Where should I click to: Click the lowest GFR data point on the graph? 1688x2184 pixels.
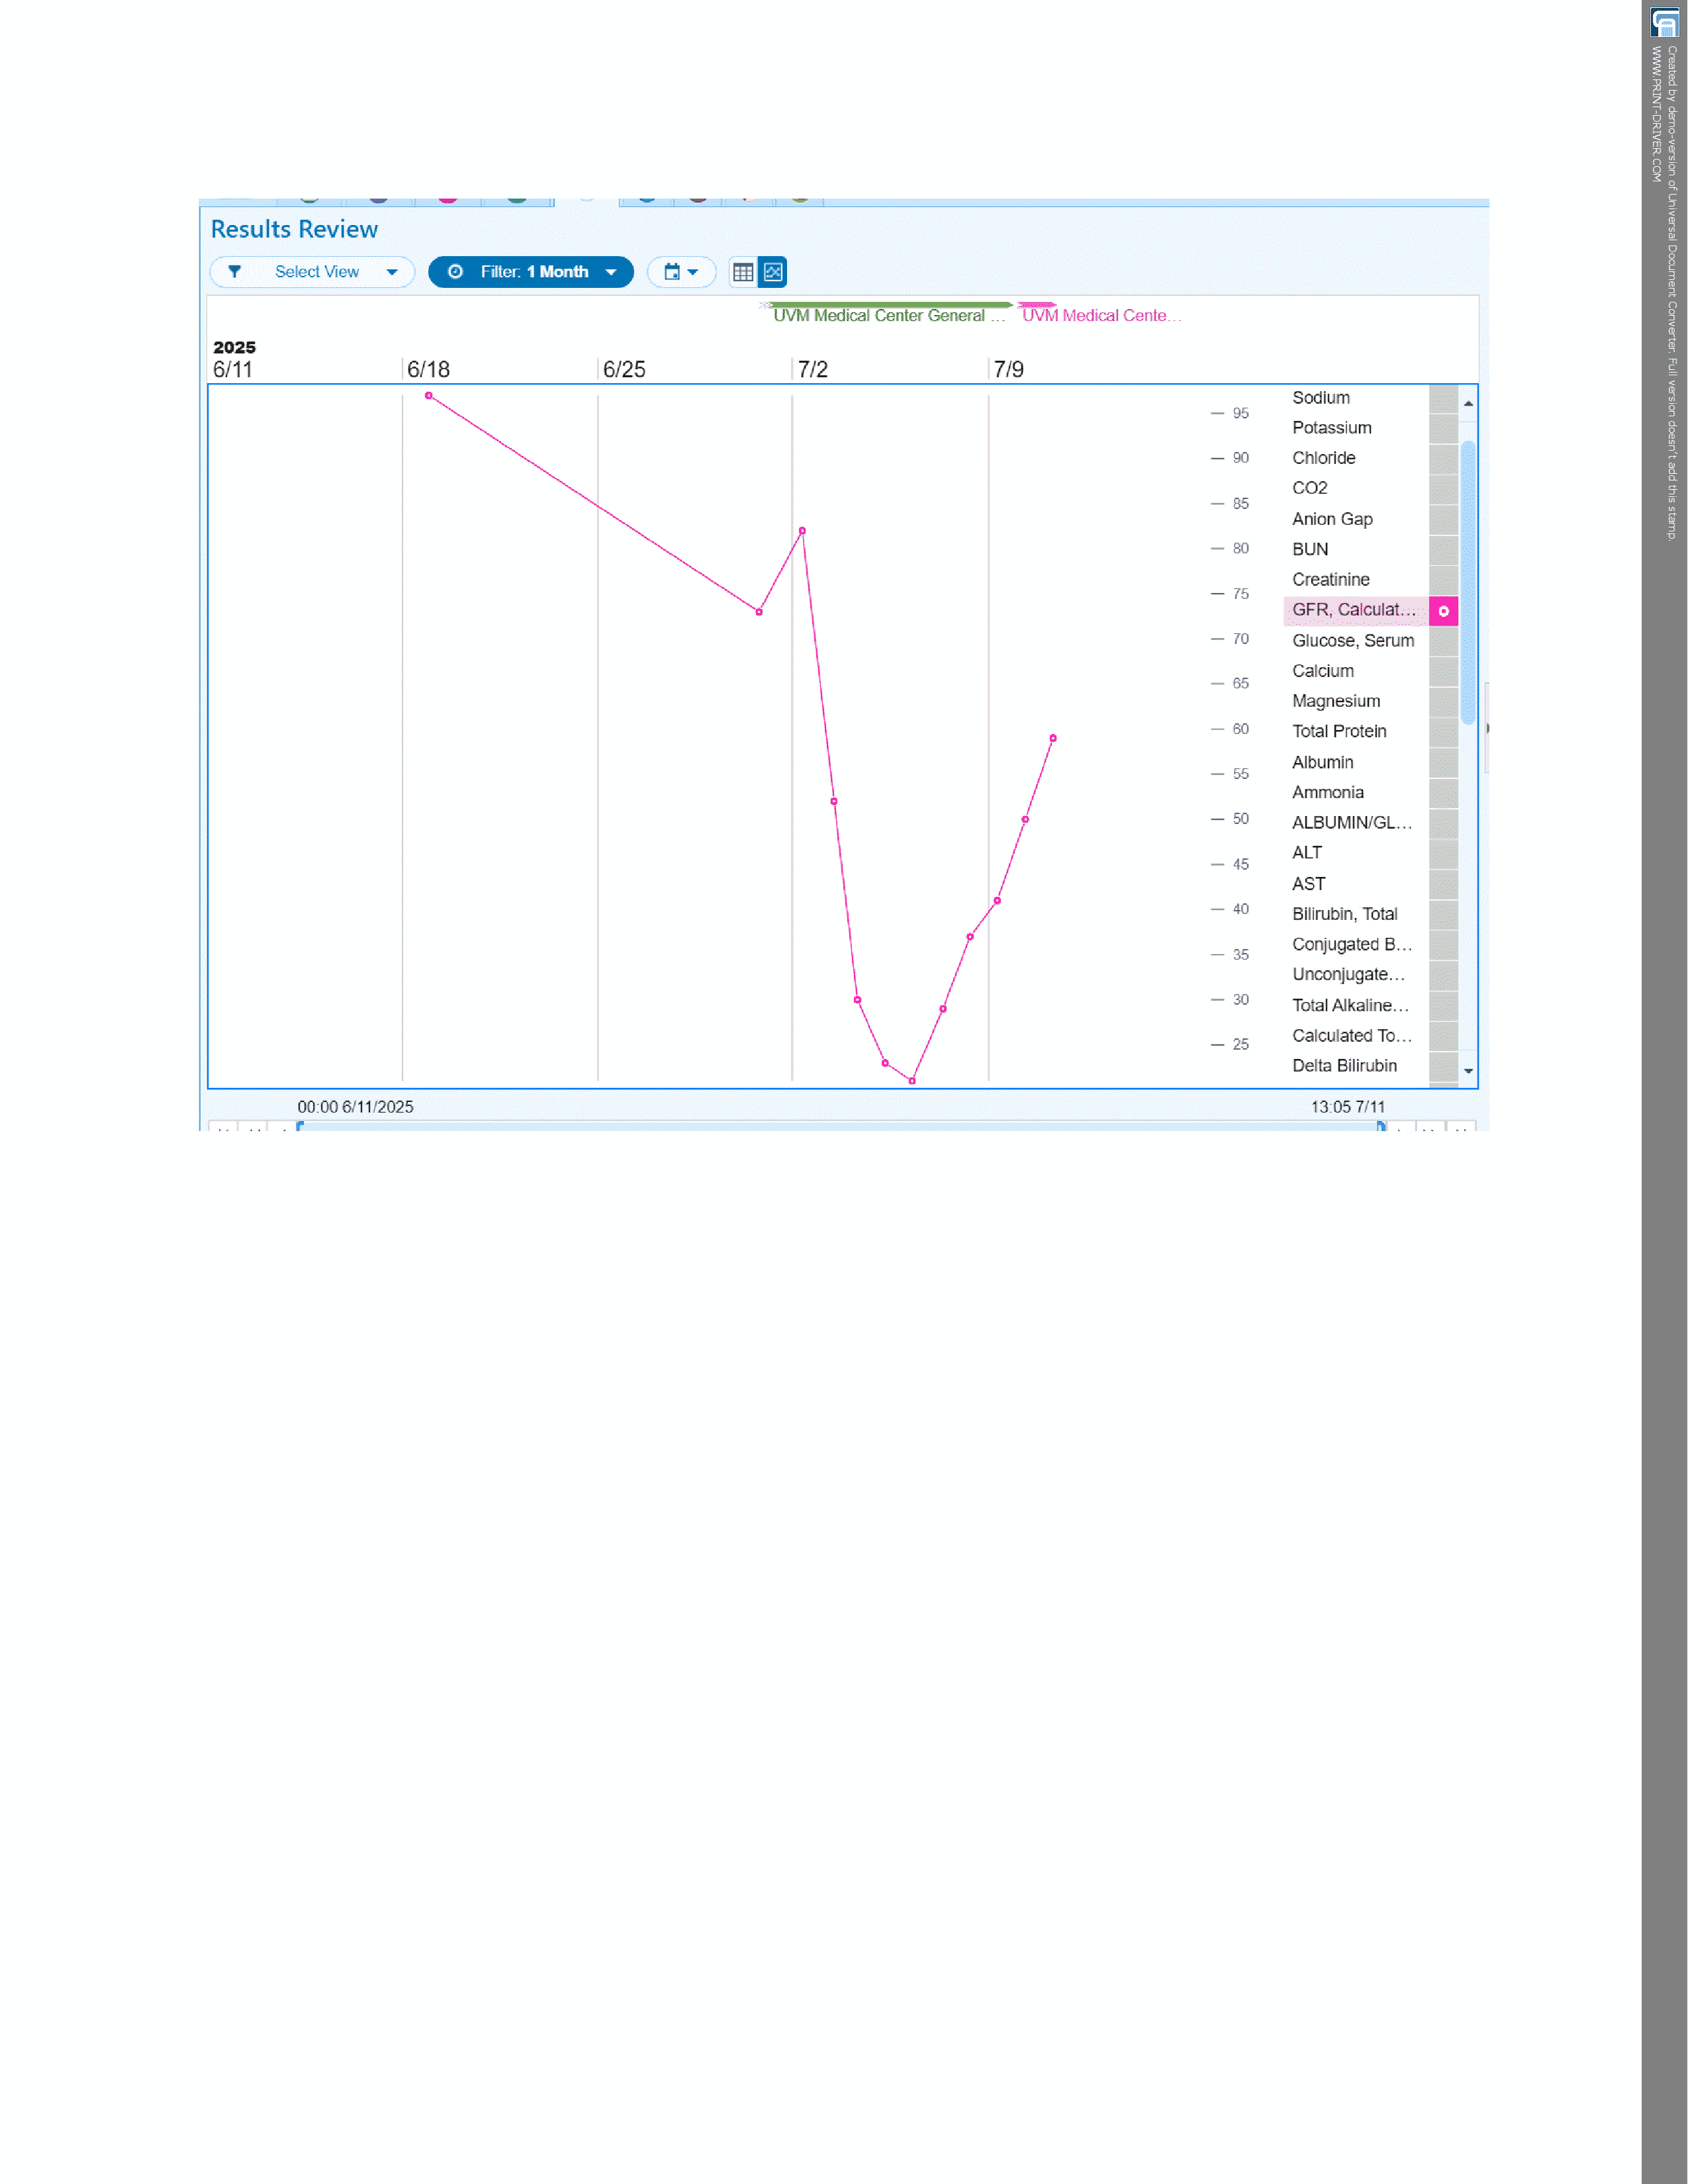[x=912, y=1081]
